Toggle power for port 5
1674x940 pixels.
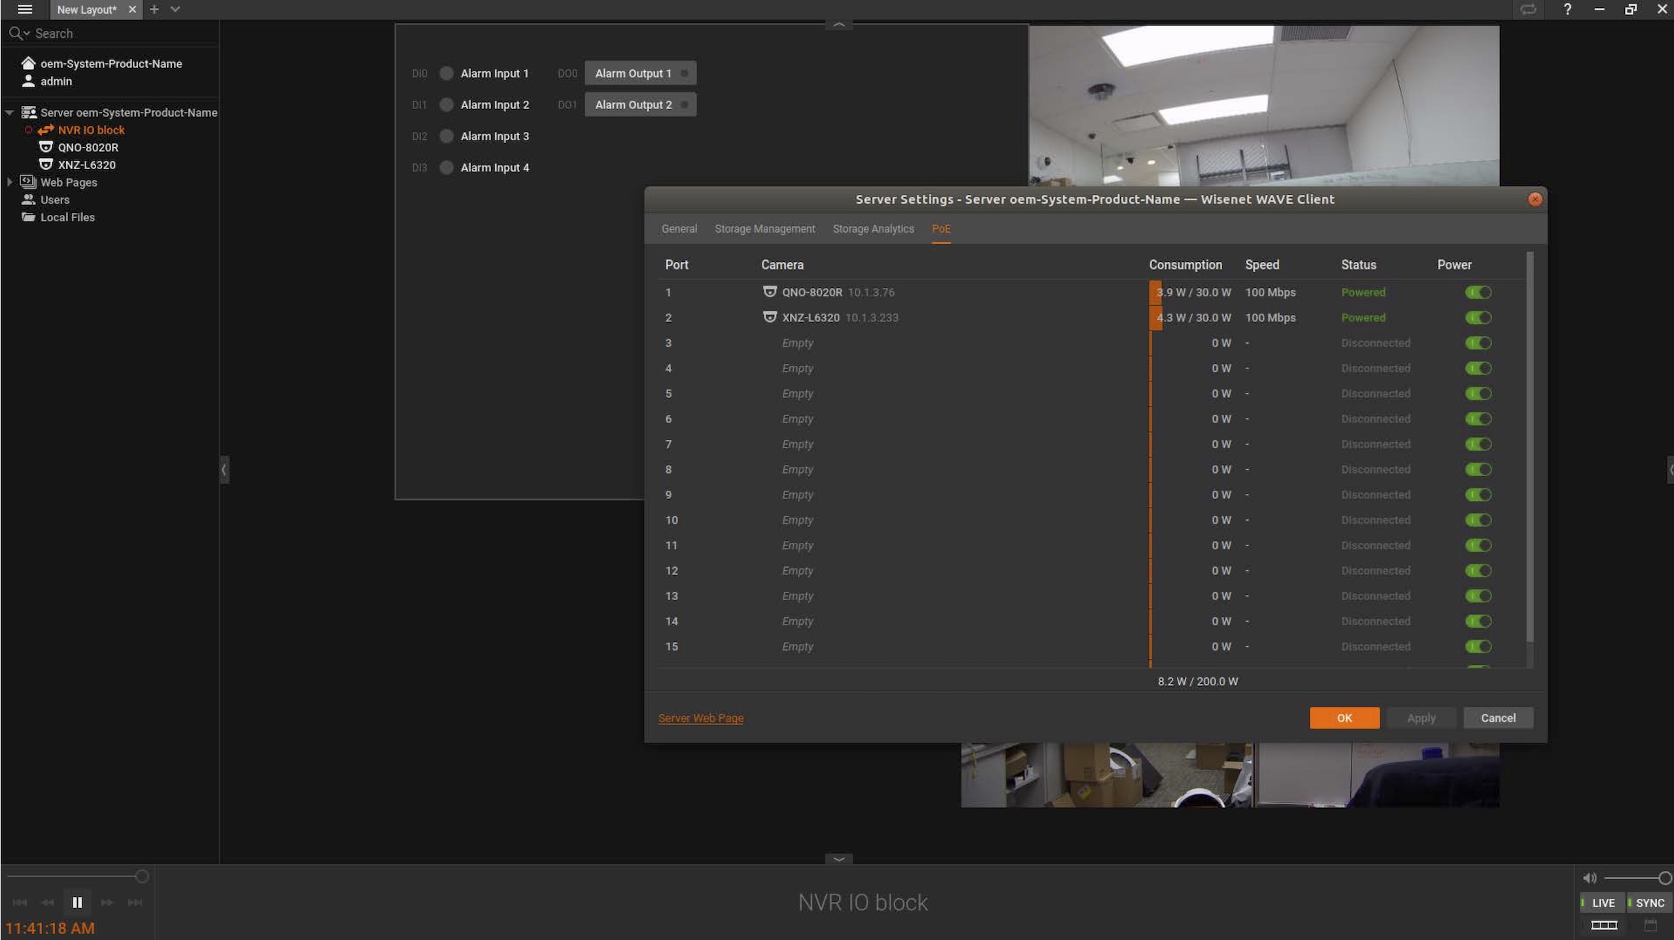[x=1478, y=393]
